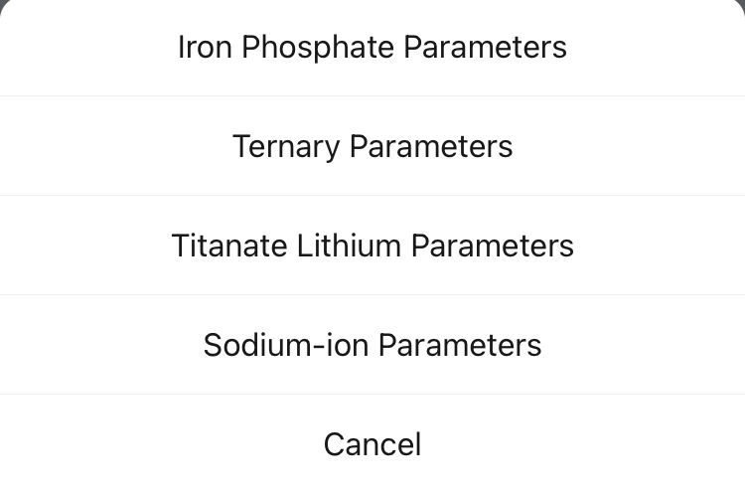Tap the Iron Phosphate Parameters row
Screen dimensions: 745x493
pos(372,47)
